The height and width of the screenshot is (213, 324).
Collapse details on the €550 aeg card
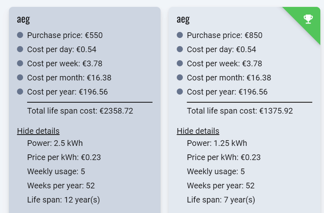point(38,131)
